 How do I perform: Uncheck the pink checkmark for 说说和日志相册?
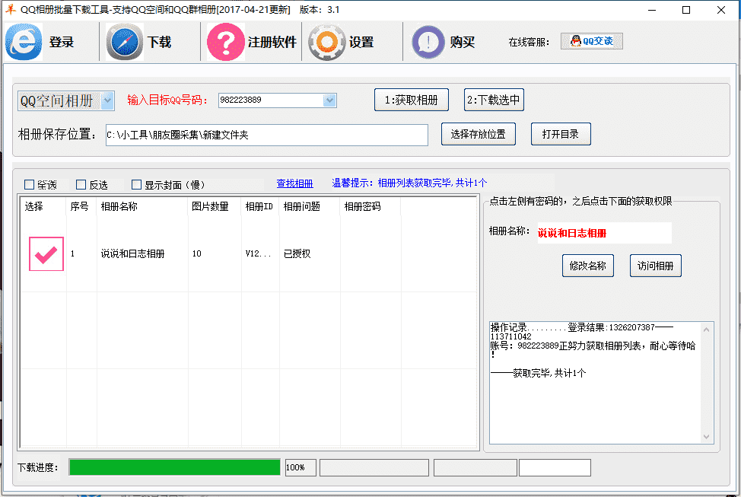pyautogui.click(x=46, y=254)
